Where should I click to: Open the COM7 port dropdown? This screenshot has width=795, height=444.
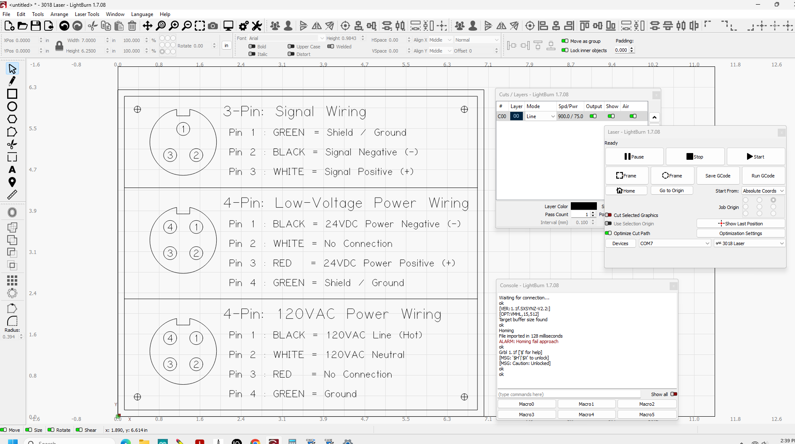point(675,243)
